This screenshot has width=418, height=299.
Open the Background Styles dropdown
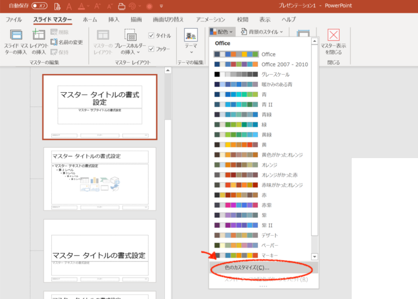coord(262,32)
